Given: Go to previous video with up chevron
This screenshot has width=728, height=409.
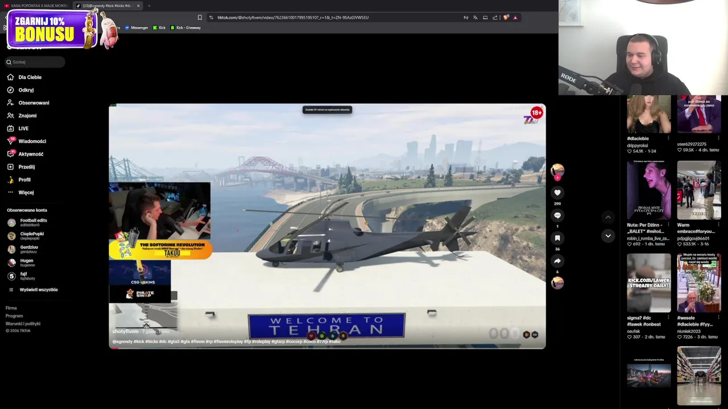Looking at the screenshot, I should (608, 217).
